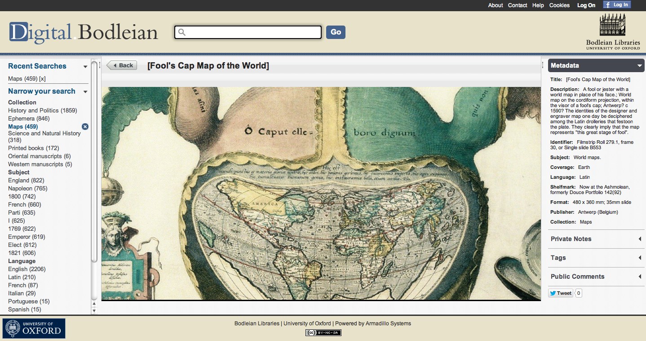This screenshot has width=646, height=341.
Task: Click the Creative Commons BY-NC-SA badge
Action: click(x=323, y=332)
